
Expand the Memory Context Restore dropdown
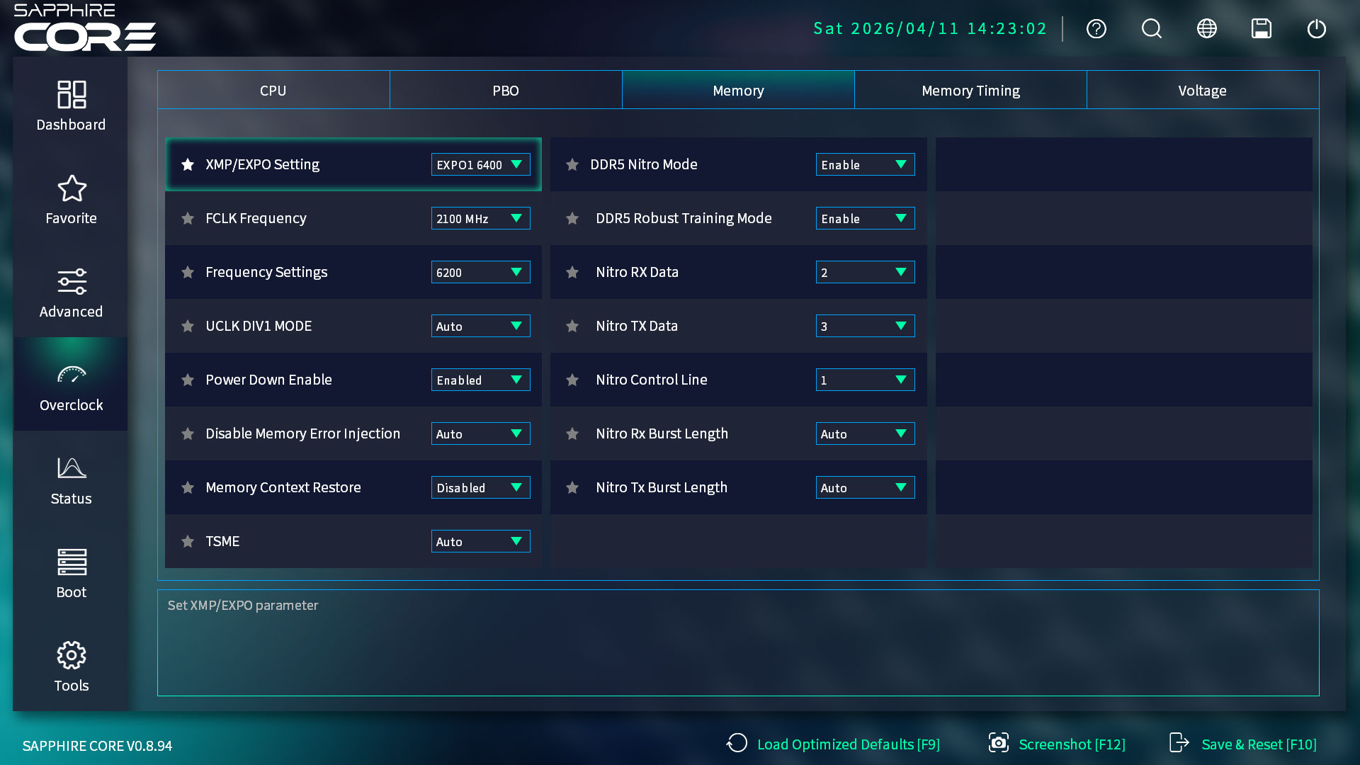(x=480, y=488)
